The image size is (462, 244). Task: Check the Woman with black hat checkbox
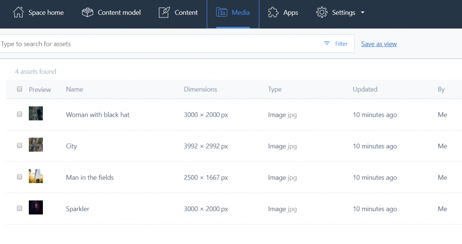(19, 115)
